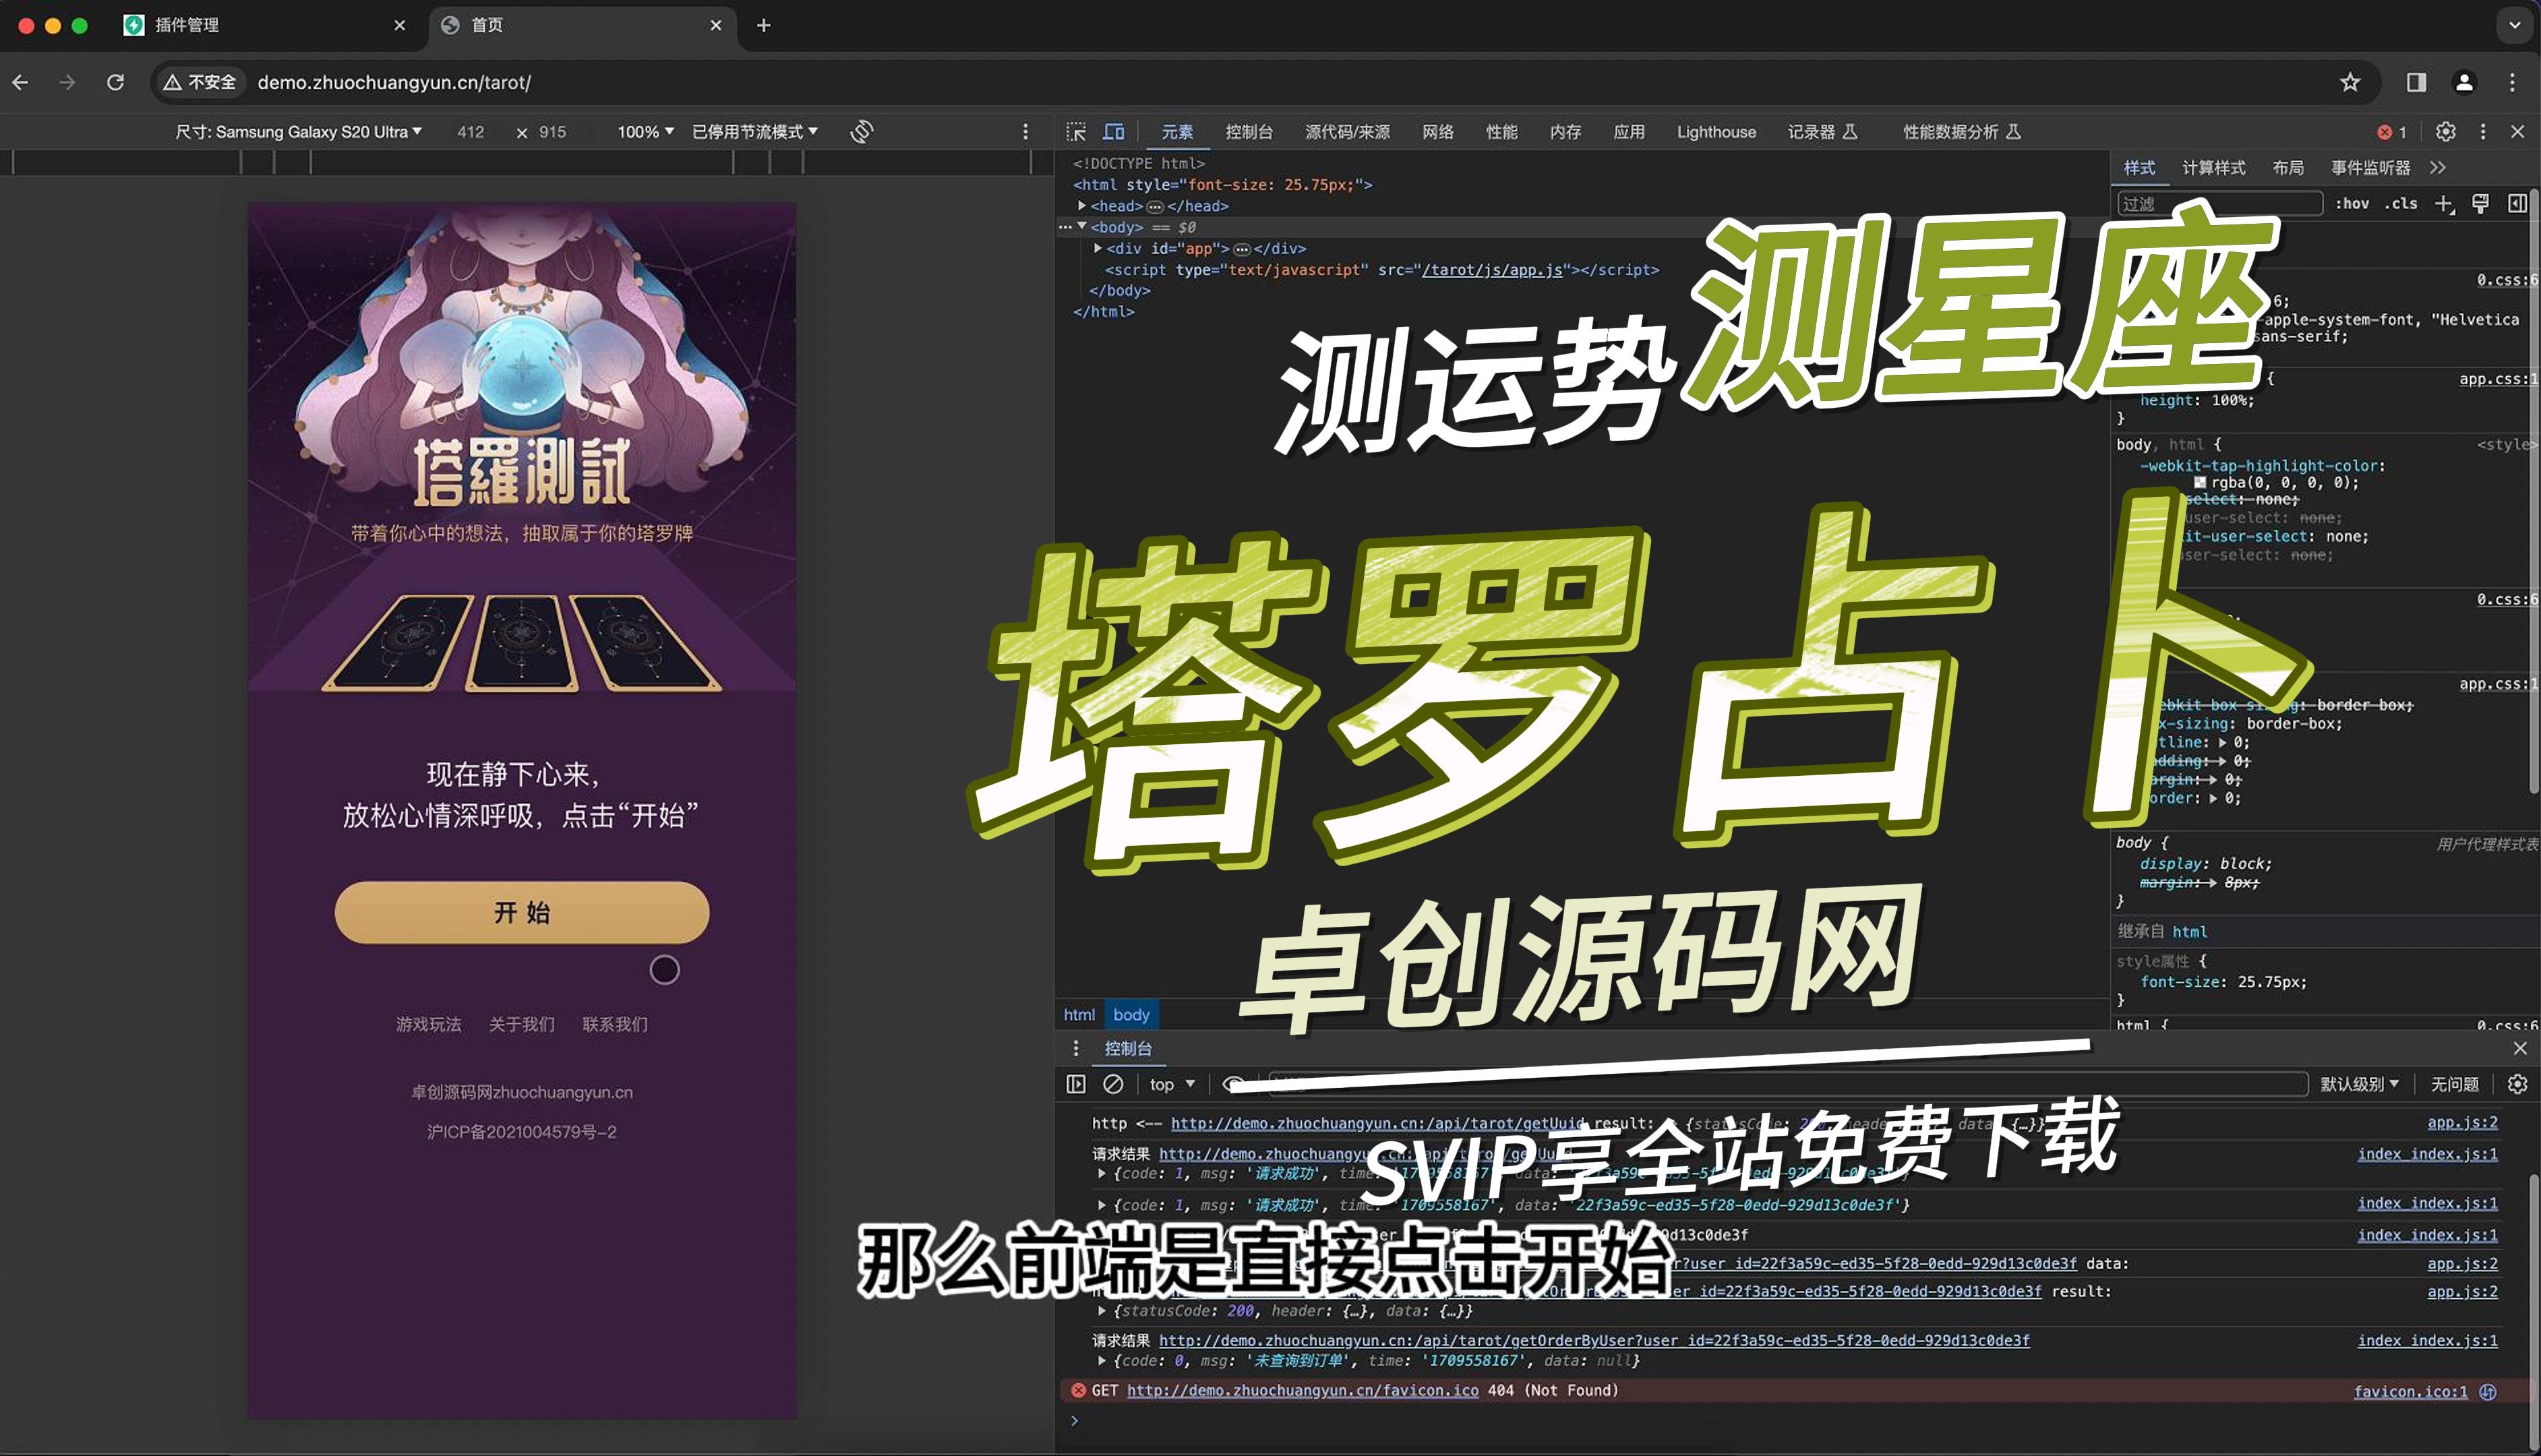Screen dimensions: 2541x1456
Task: Create live expression eye icon
Action: (x=1234, y=1084)
